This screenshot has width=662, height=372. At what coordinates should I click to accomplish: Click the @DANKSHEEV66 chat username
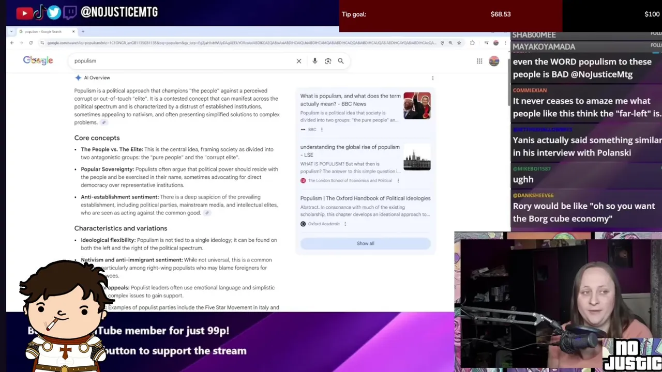(x=533, y=195)
